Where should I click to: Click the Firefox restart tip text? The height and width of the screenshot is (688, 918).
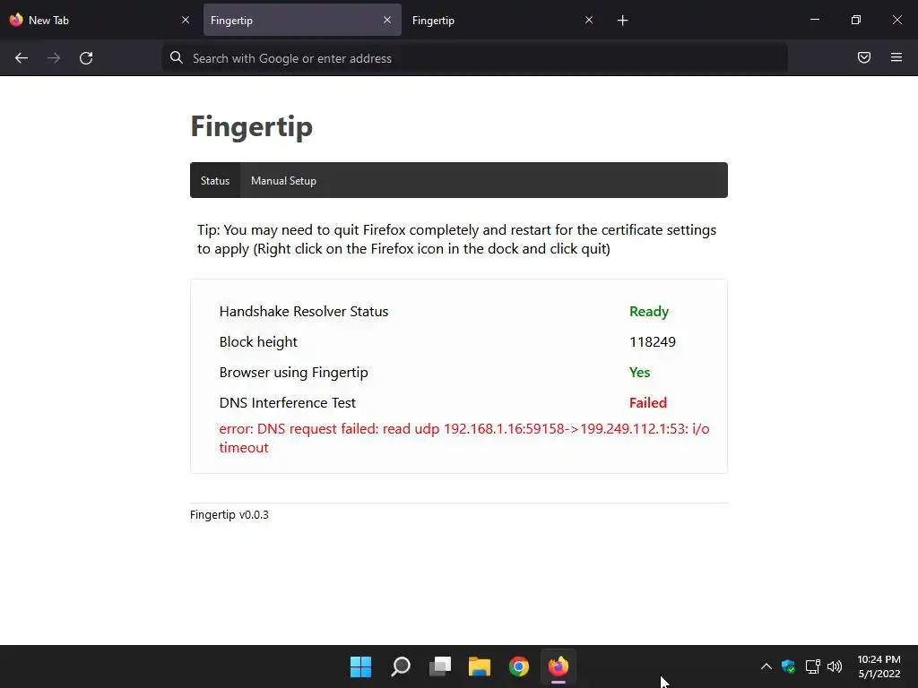[x=456, y=239]
